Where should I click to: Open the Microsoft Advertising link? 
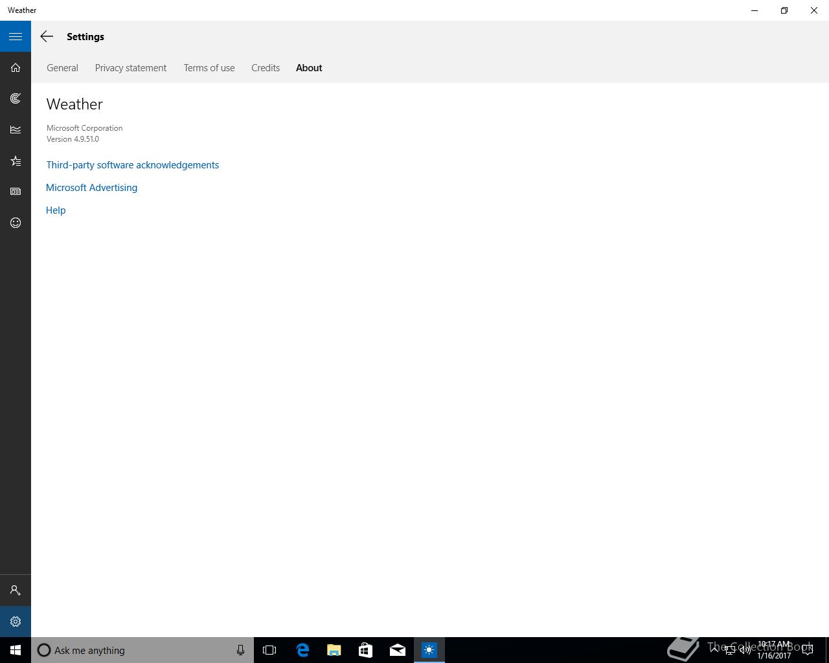91,188
